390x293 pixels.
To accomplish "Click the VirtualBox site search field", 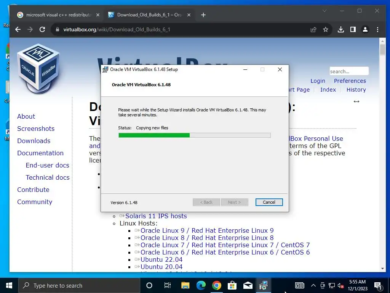I will click(x=349, y=71).
